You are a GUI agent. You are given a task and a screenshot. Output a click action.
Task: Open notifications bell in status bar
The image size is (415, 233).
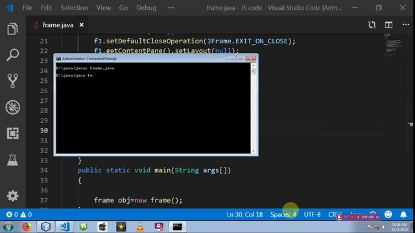[403, 214]
